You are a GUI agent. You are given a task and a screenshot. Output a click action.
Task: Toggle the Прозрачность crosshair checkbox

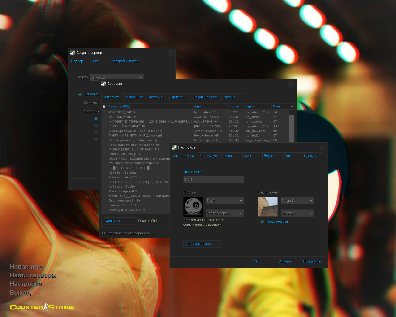point(262,222)
